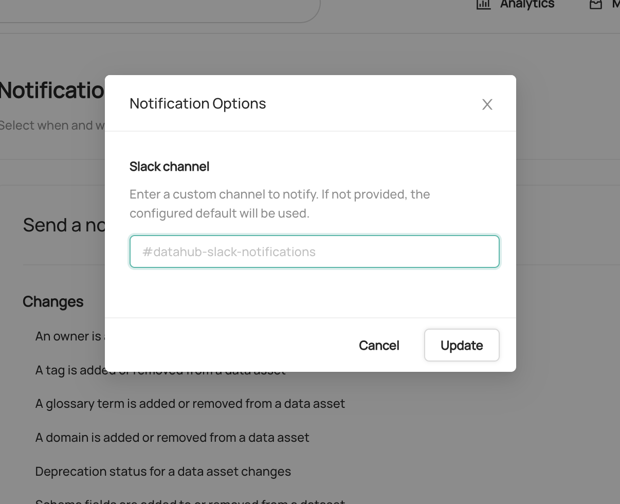The height and width of the screenshot is (504, 620).
Task: Focus the Slack channel input field
Action: 315,251
